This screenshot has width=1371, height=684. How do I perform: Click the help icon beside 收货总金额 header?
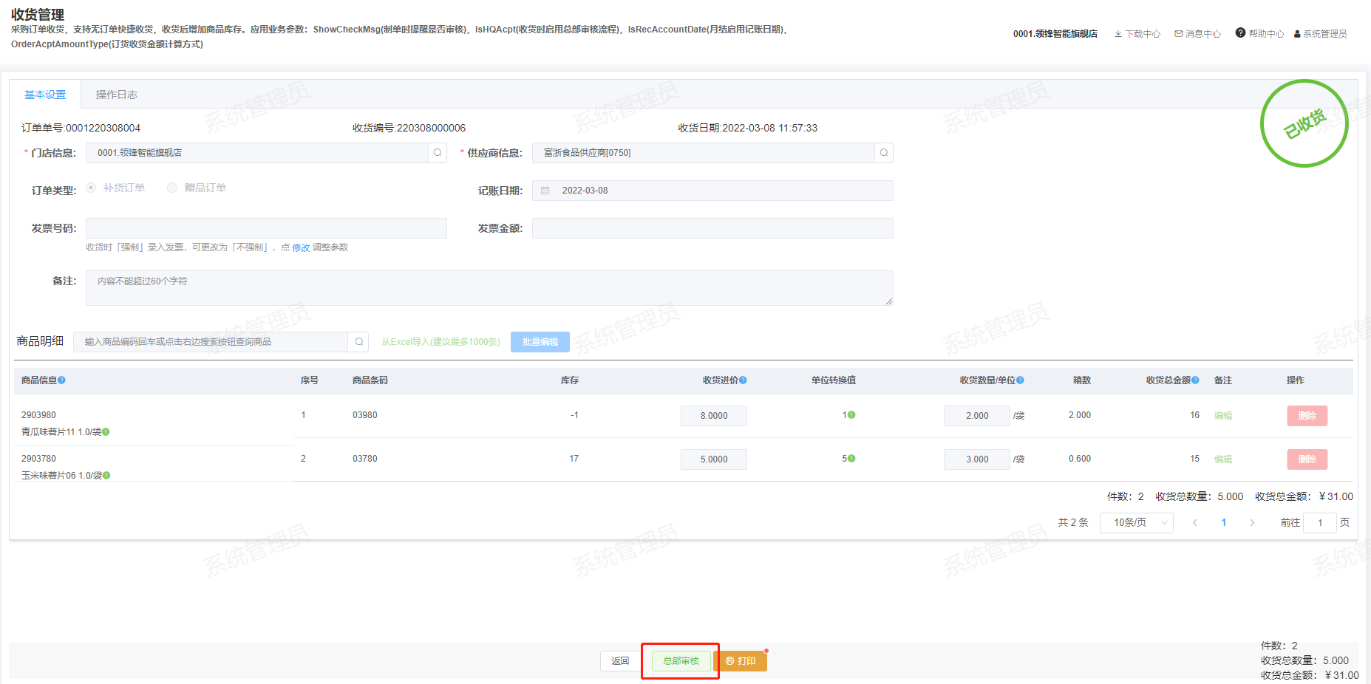[1195, 380]
